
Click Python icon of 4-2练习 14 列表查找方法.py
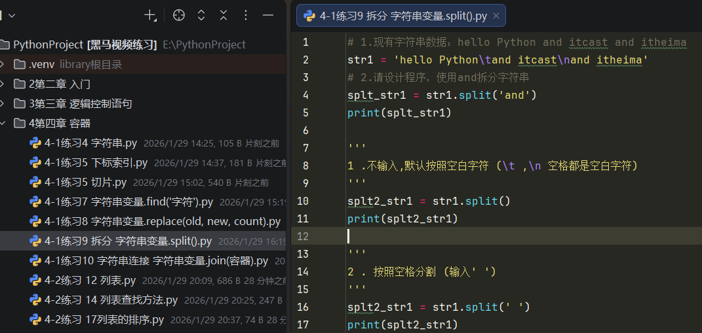35,300
